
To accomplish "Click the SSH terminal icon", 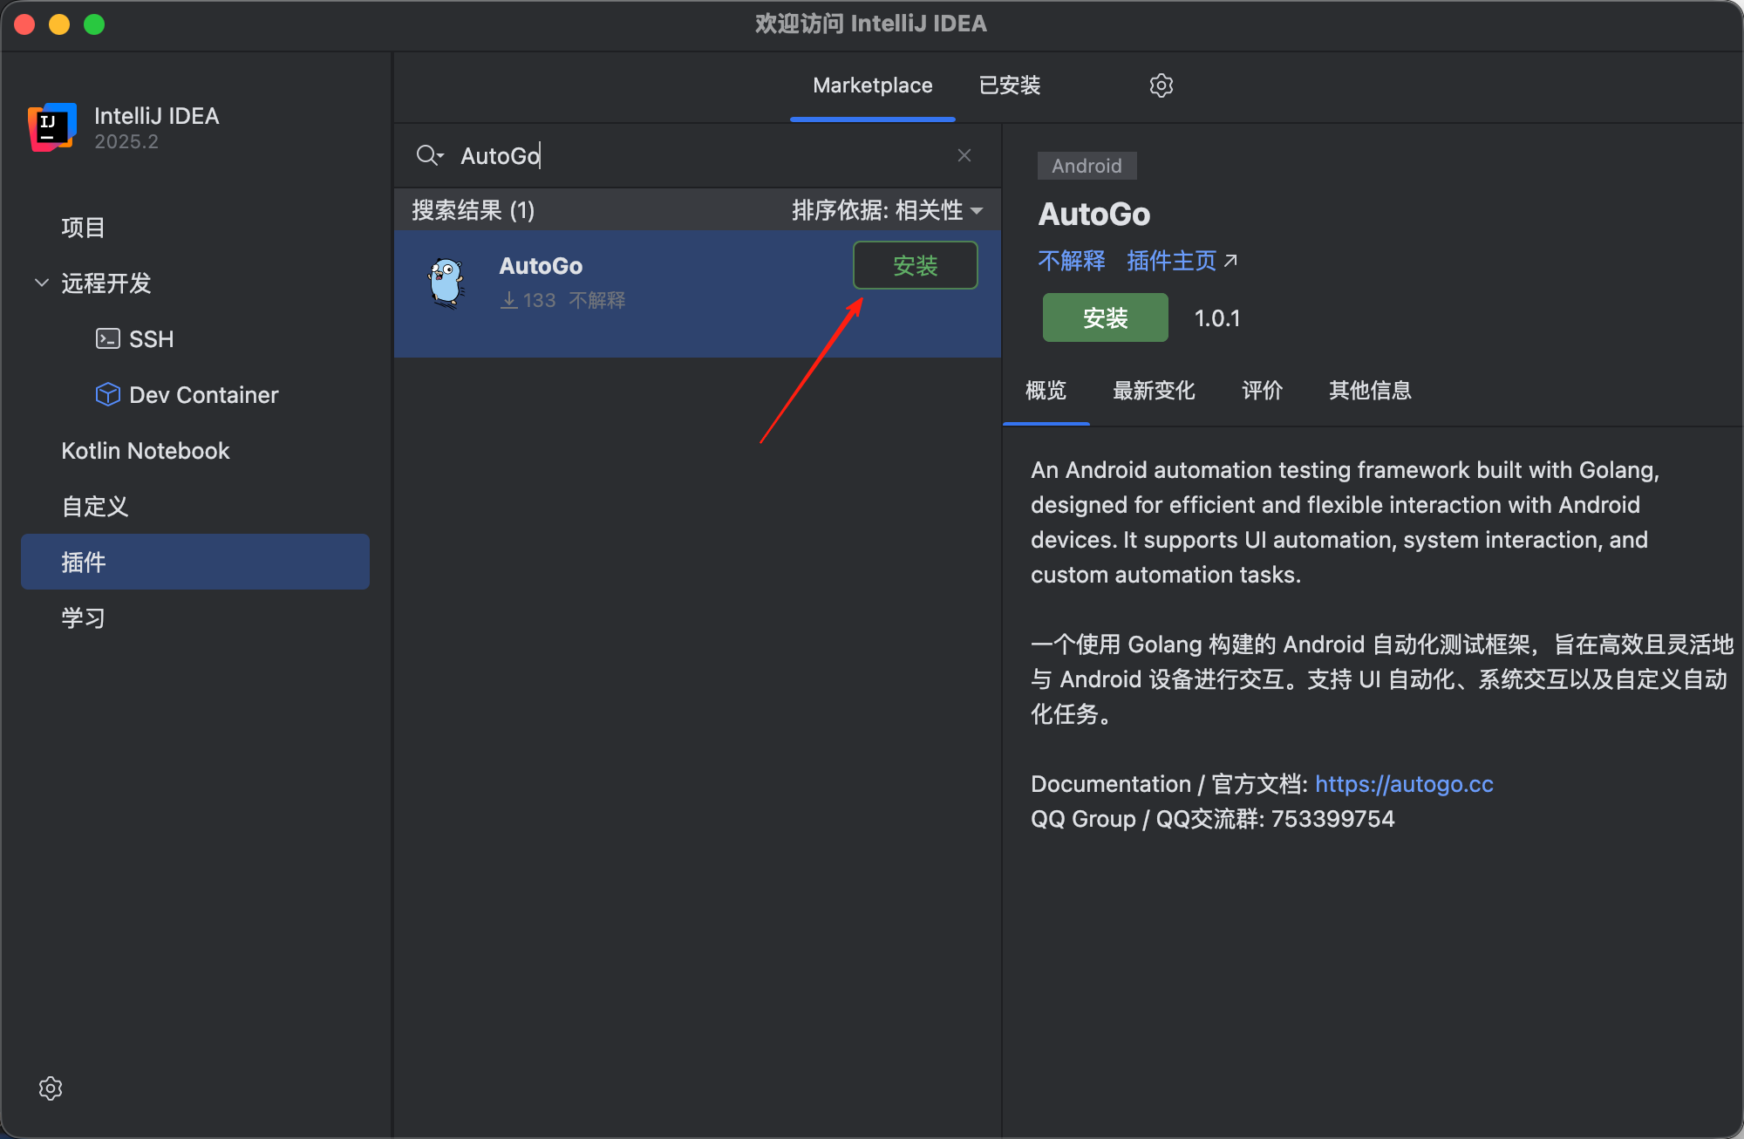I will (107, 338).
